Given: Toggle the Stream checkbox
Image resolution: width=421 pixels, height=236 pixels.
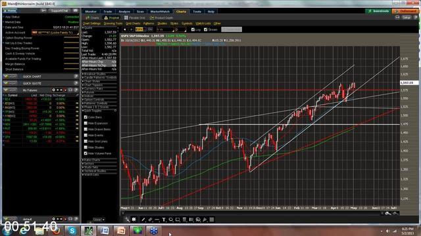Looking at the screenshot, I should coord(206,29).
